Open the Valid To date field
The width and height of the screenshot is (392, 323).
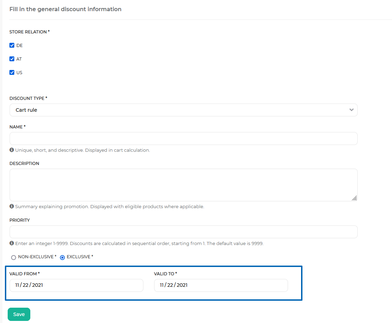pos(221,285)
